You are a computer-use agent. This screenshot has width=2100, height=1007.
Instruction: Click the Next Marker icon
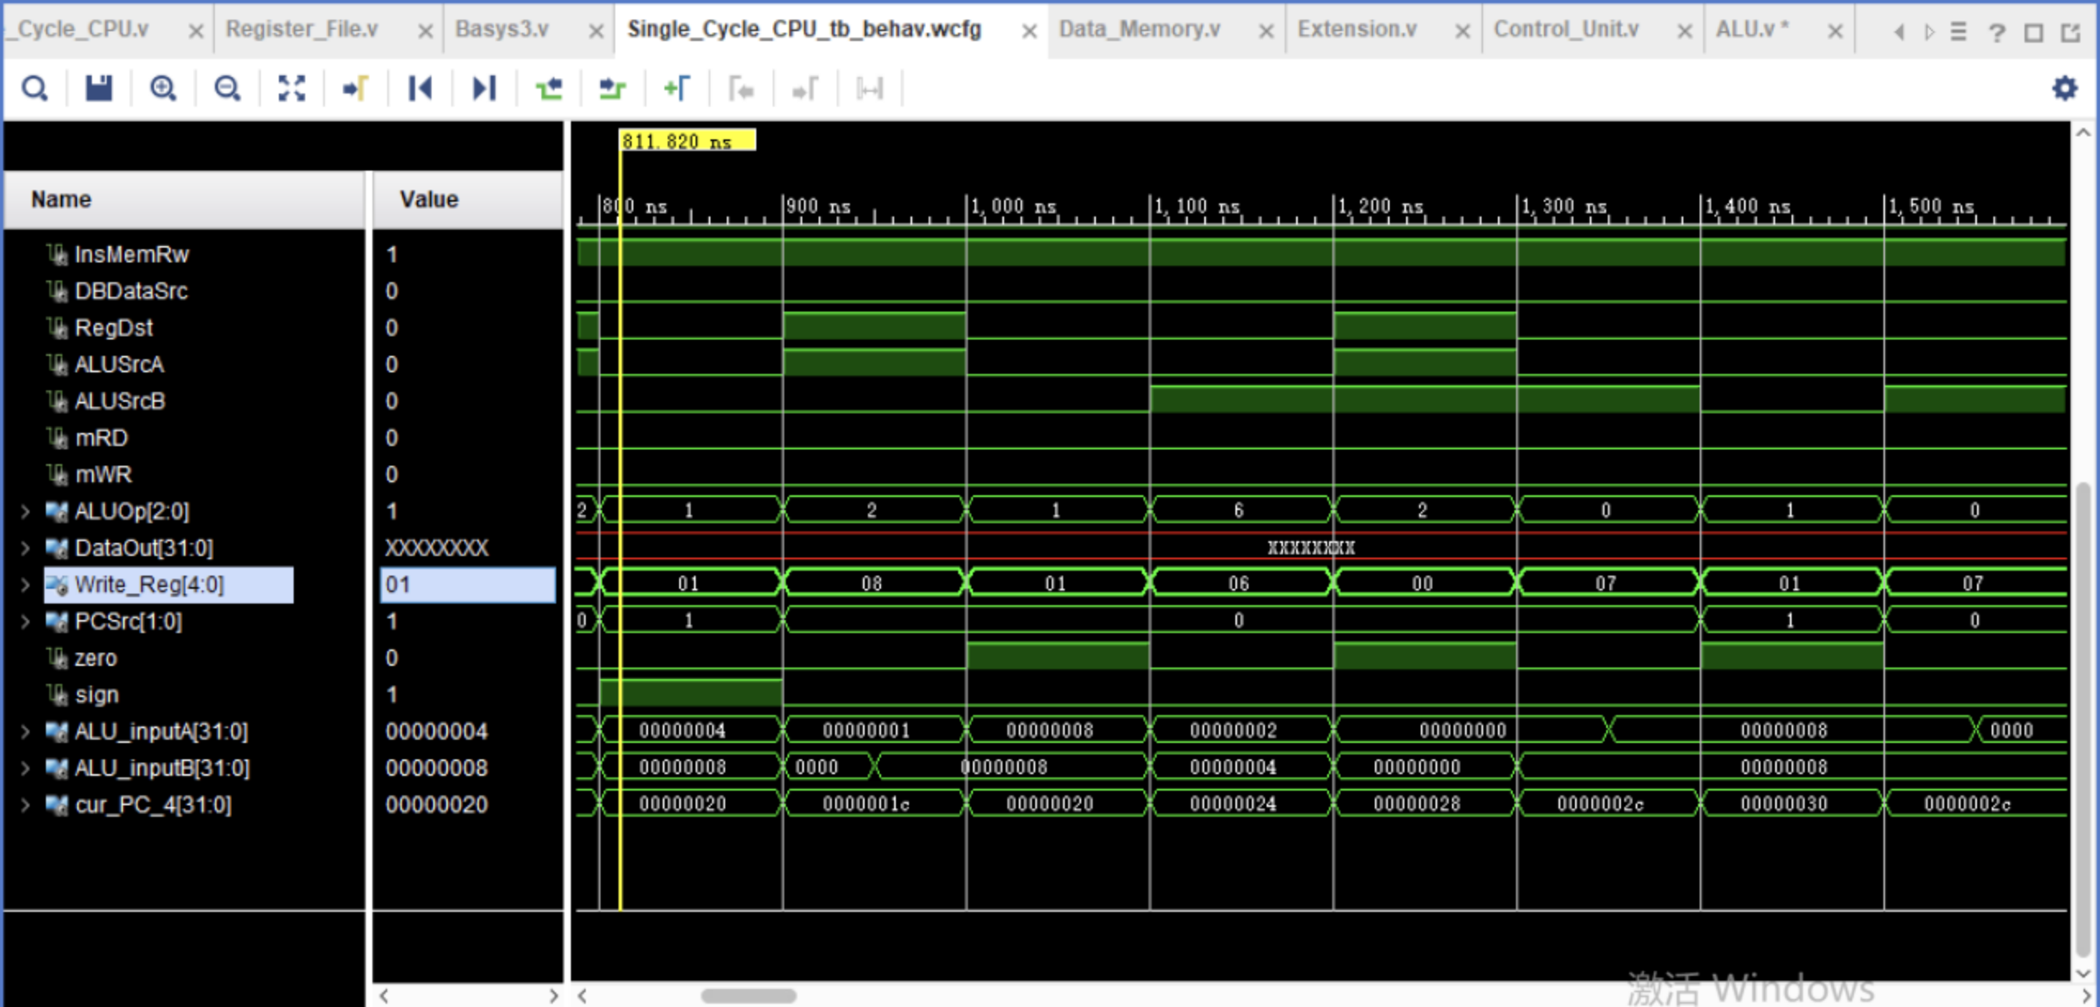click(805, 88)
